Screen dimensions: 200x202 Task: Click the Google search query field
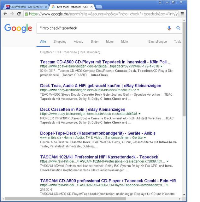(x=102, y=28)
